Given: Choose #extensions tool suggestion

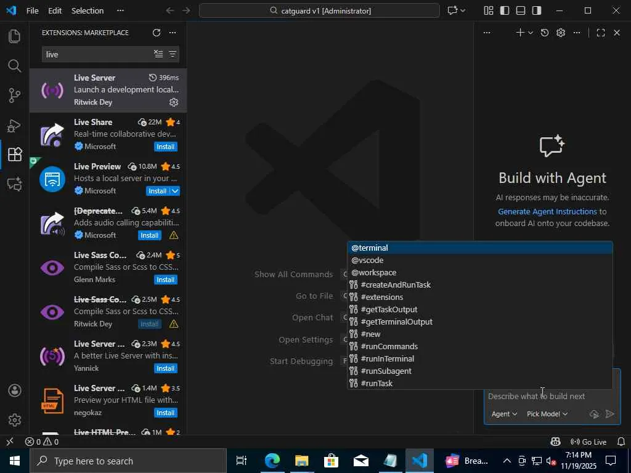Looking at the screenshot, I should click(479, 297).
